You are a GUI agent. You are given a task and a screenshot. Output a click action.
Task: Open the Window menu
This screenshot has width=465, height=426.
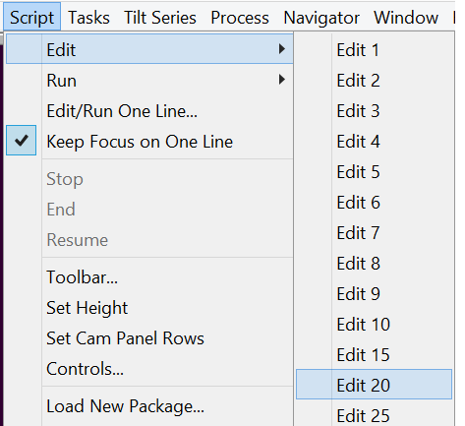[x=406, y=17]
